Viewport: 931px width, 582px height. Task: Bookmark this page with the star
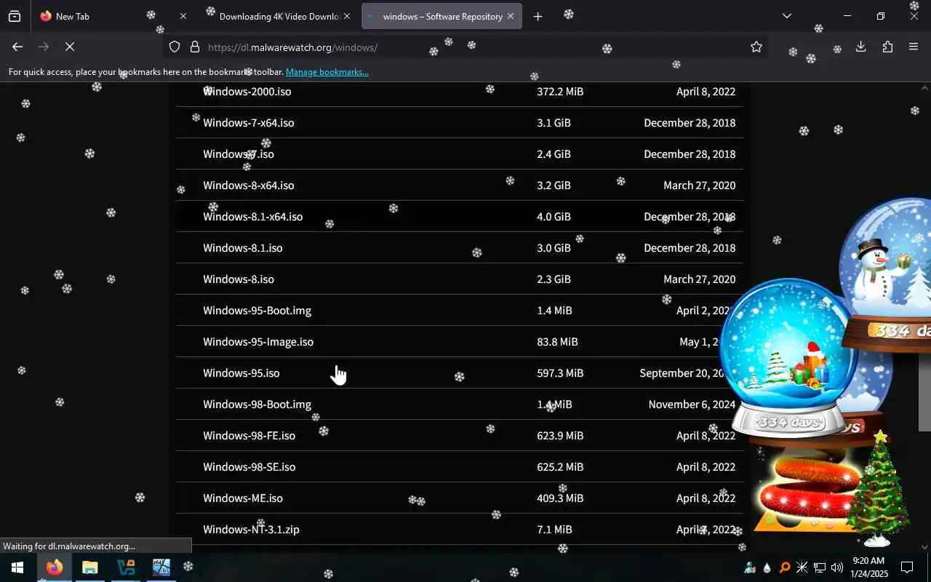click(x=756, y=47)
